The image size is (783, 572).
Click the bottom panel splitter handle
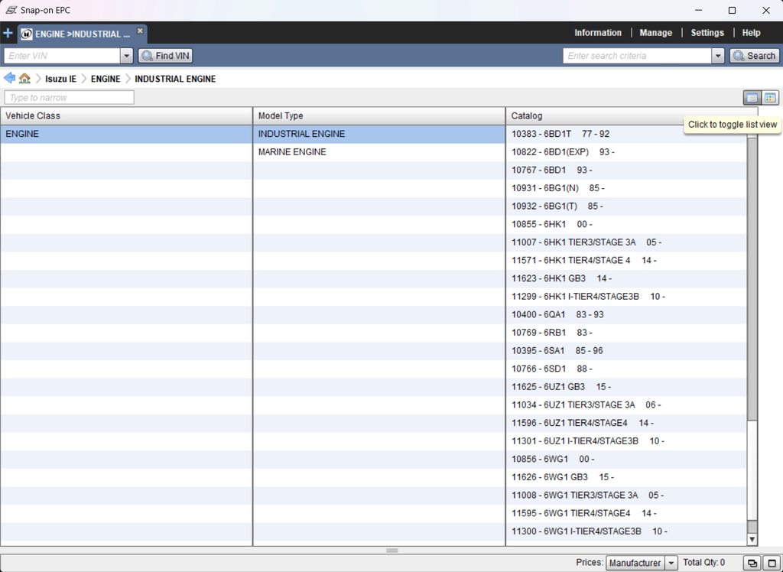(392, 551)
